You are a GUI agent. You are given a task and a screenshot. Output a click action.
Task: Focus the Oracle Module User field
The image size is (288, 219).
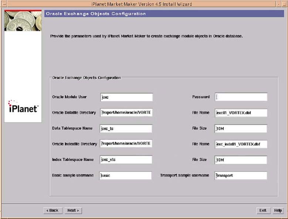126,97
